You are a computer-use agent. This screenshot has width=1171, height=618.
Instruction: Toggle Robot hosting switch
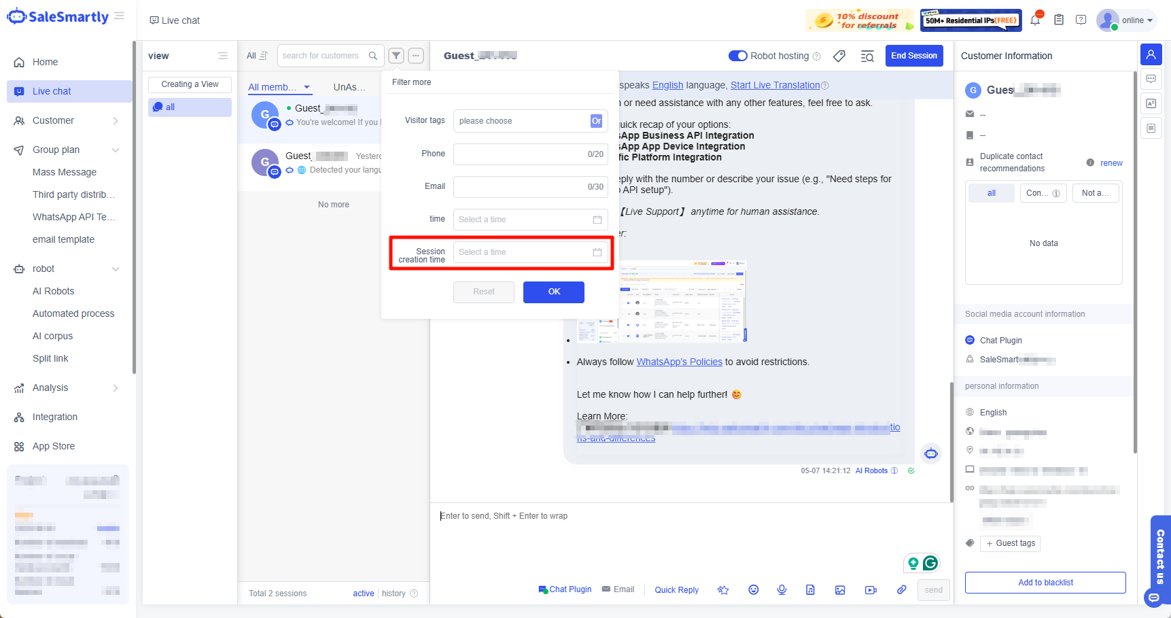pyautogui.click(x=737, y=56)
